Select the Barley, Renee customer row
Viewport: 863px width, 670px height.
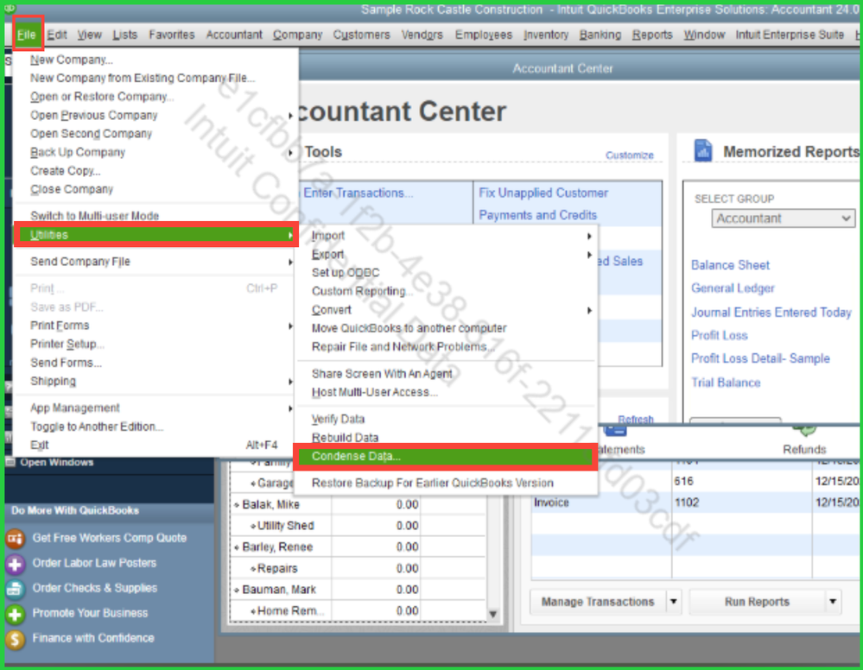[x=358, y=547]
